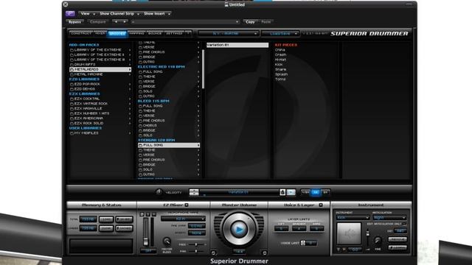
Task: Click the Voice Limit stepper arrows
Action: click(303, 243)
